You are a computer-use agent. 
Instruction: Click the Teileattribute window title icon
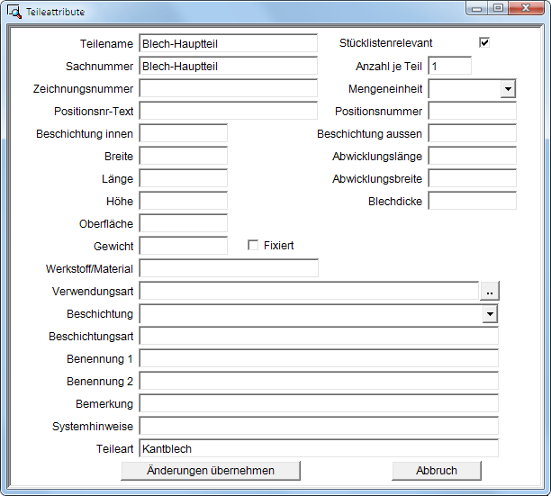tap(14, 12)
